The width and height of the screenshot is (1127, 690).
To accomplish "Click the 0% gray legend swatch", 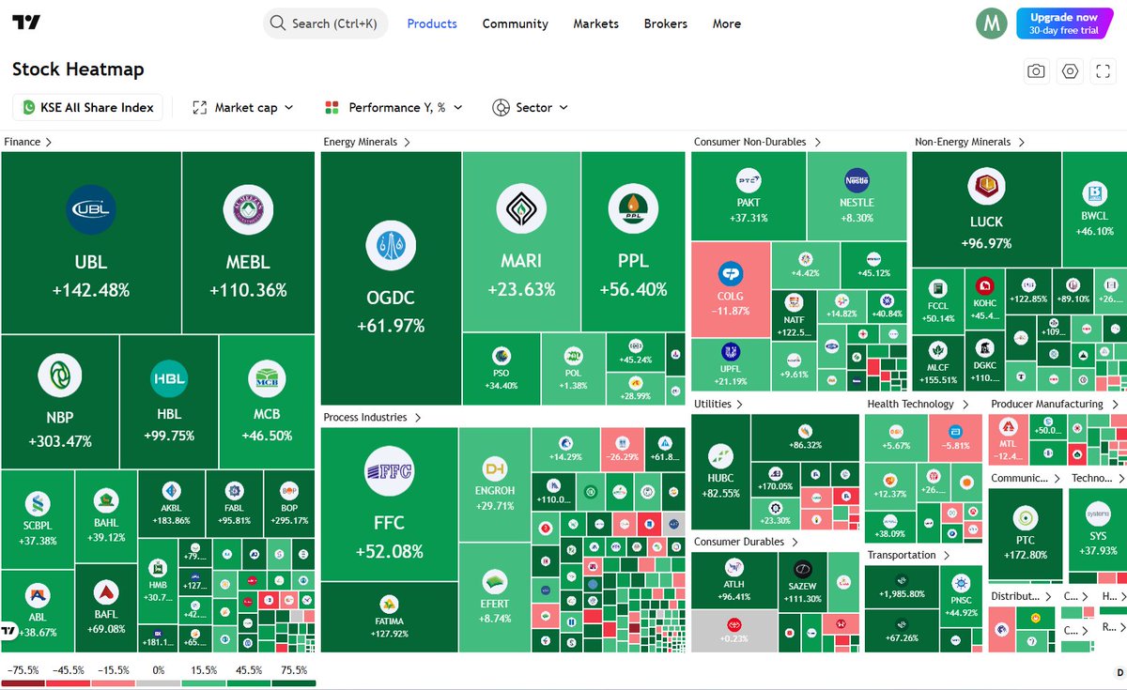I will [x=159, y=682].
